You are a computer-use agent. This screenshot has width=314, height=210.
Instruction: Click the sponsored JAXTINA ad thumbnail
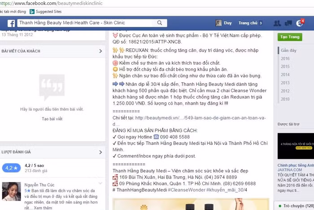295,146
